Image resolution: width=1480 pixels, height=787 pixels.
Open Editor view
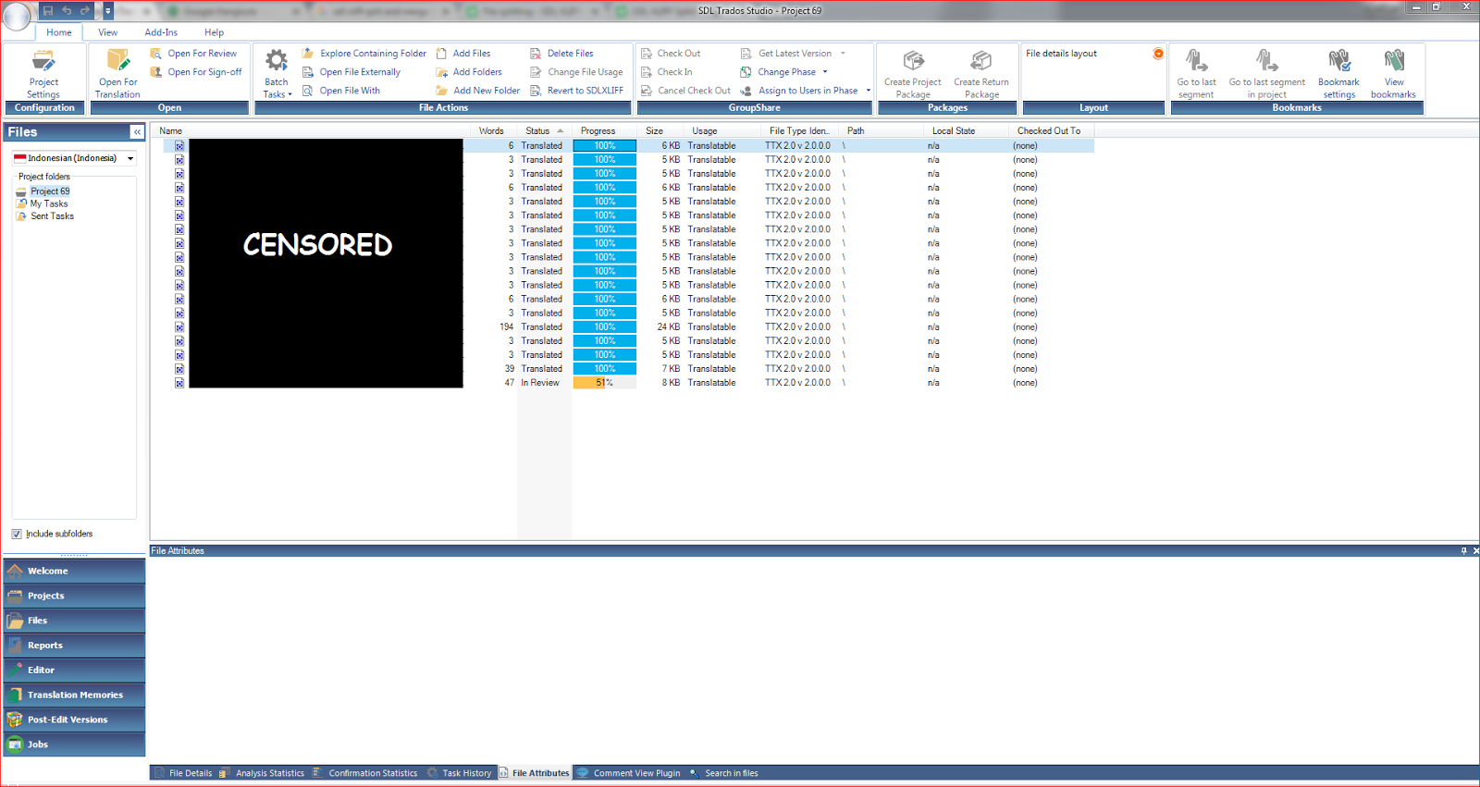point(74,670)
